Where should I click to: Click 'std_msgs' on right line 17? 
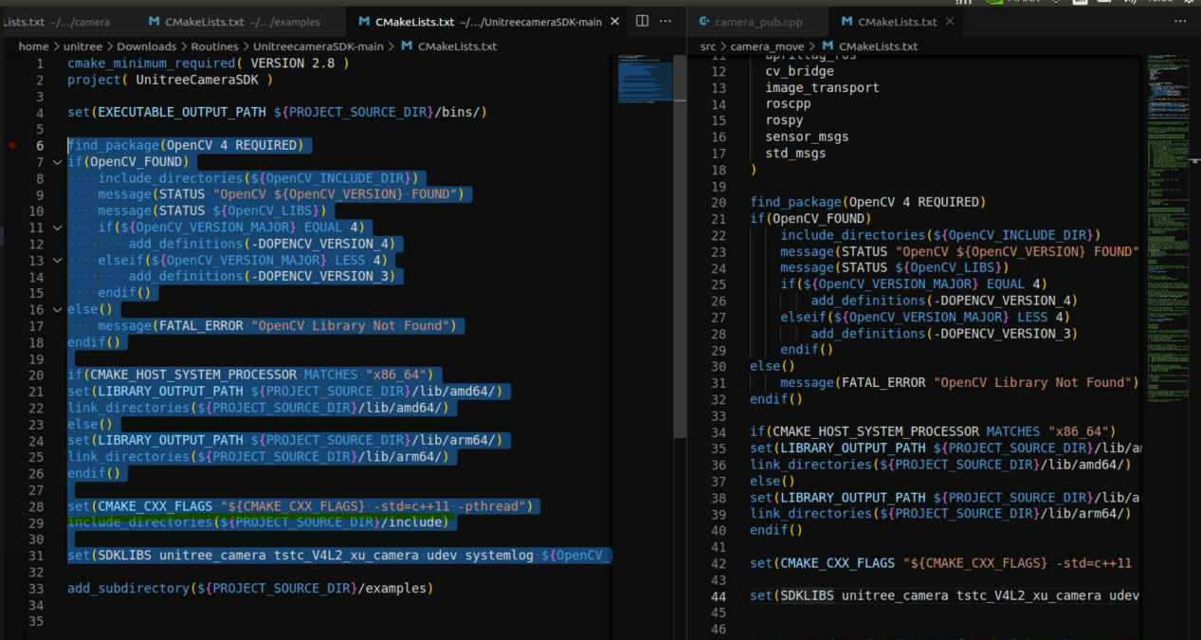tap(795, 153)
